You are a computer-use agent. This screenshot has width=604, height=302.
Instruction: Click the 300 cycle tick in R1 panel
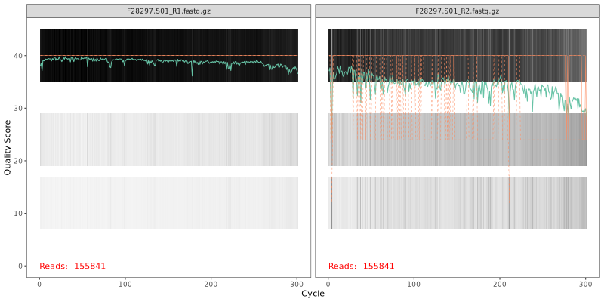297,284
